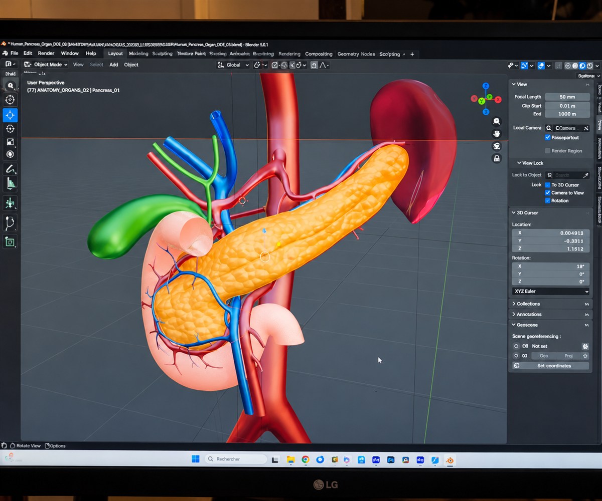This screenshot has height=501, width=602.
Task: Select the Not set radio option
Action: coord(516,346)
